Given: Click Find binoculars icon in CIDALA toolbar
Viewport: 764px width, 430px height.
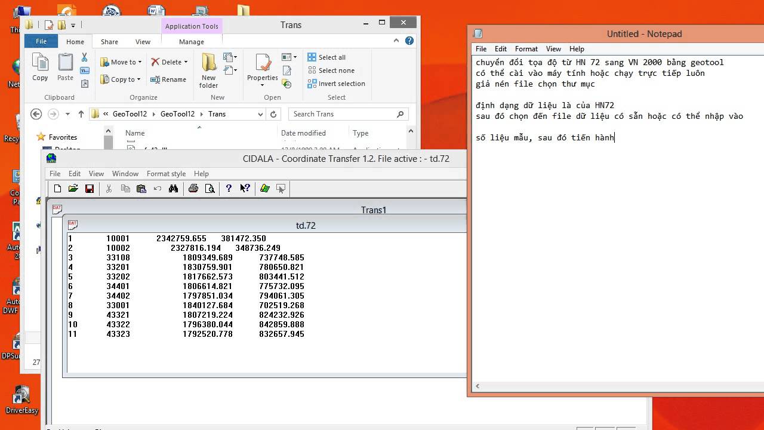Looking at the screenshot, I should pyautogui.click(x=174, y=189).
